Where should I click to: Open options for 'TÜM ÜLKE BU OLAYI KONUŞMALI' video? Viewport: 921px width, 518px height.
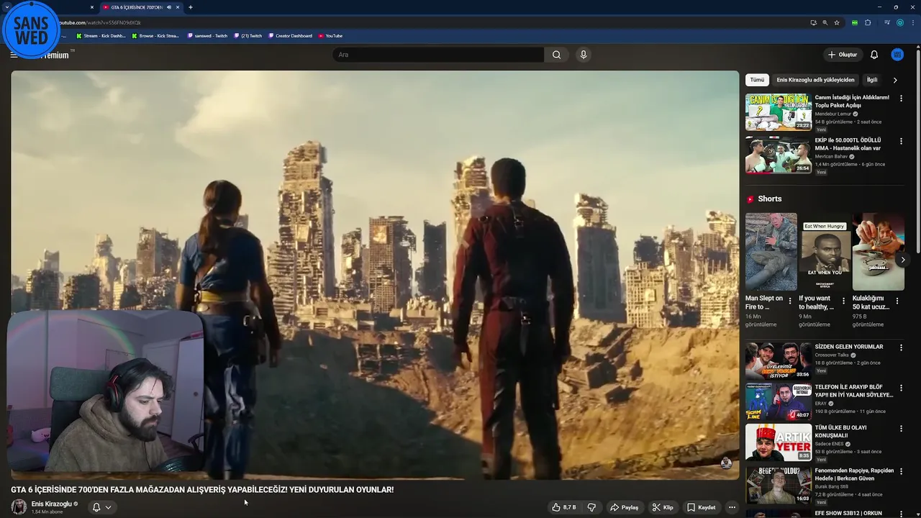coord(901,429)
